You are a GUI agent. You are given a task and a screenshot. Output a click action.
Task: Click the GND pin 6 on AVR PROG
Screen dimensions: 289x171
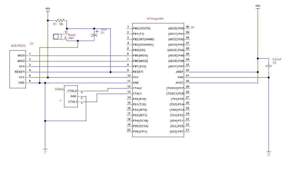pos(22,83)
